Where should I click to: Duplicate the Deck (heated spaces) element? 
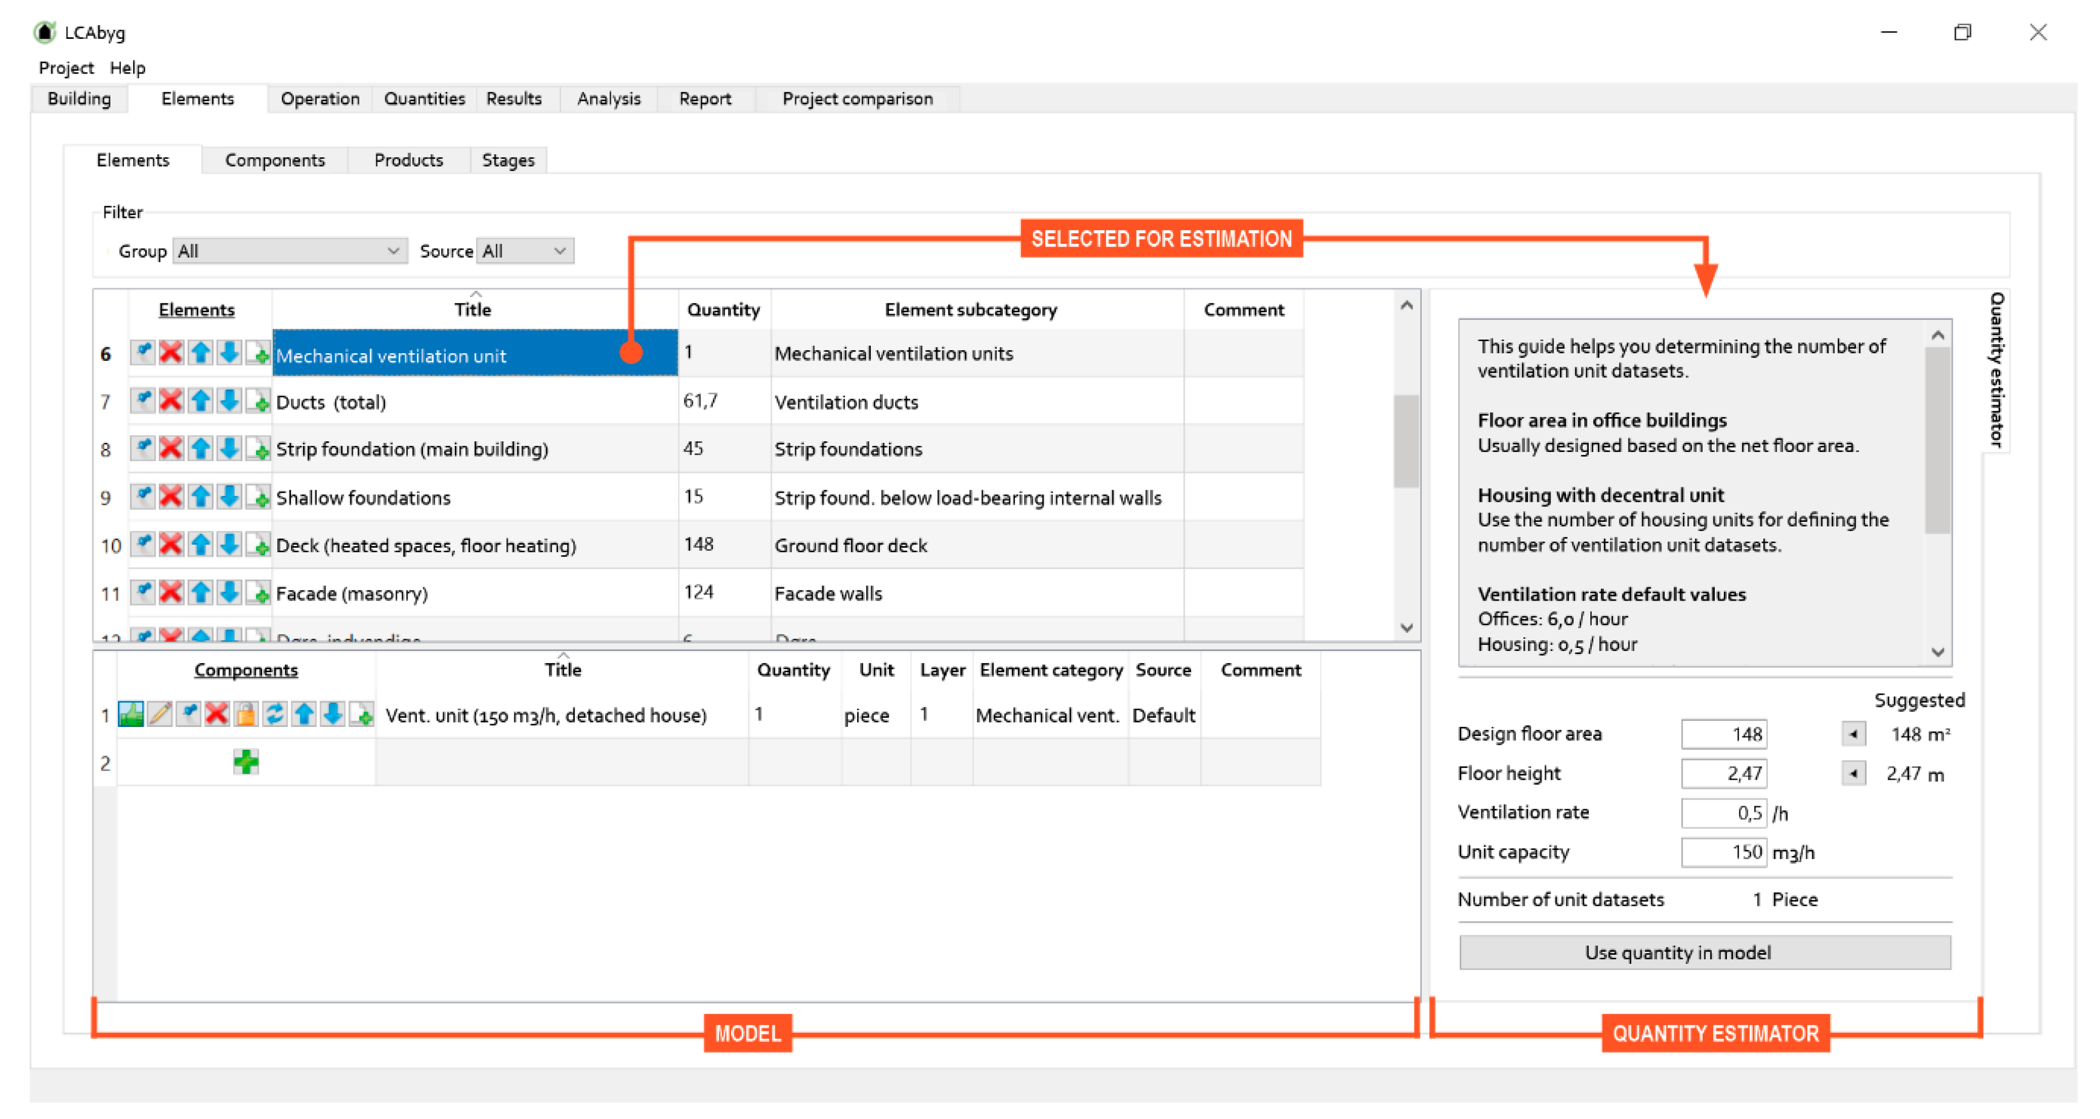pyautogui.click(x=259, y=545)
